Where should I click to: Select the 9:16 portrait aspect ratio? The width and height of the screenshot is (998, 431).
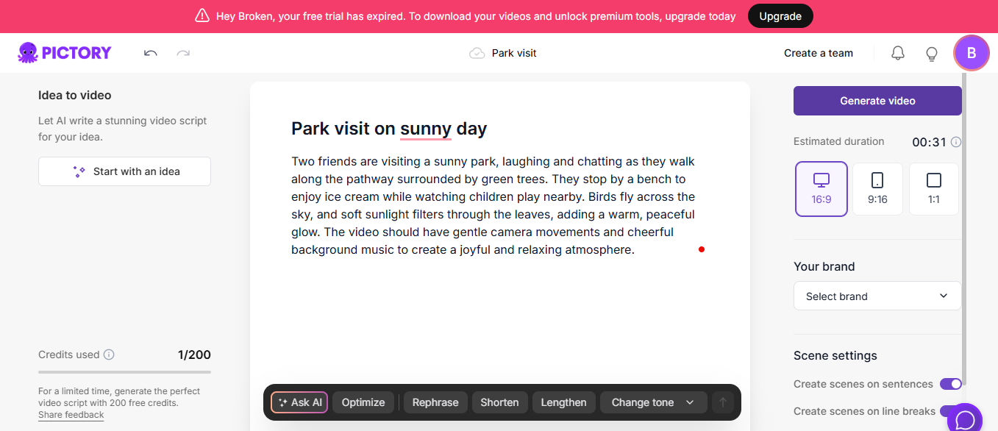[877, 189]
